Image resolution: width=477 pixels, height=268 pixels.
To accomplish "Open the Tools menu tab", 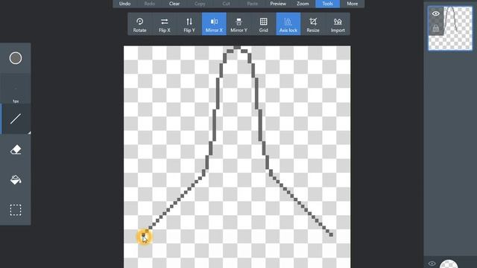I will click(328, 4).
